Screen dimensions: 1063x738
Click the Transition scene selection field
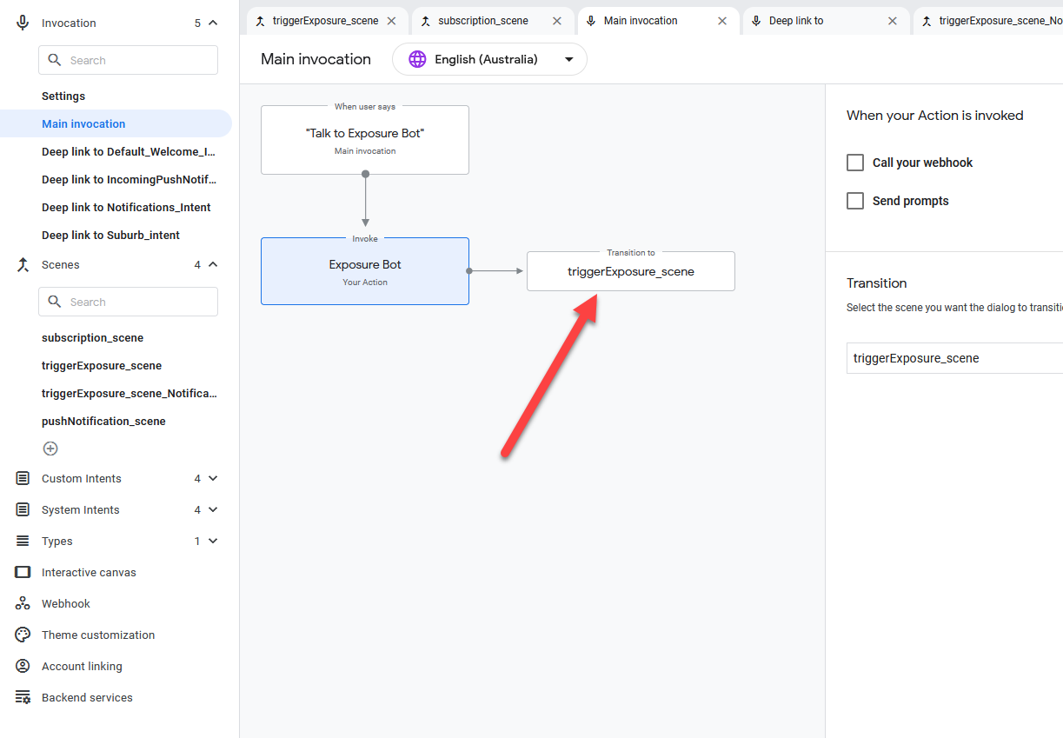click(x=953, y=358)
